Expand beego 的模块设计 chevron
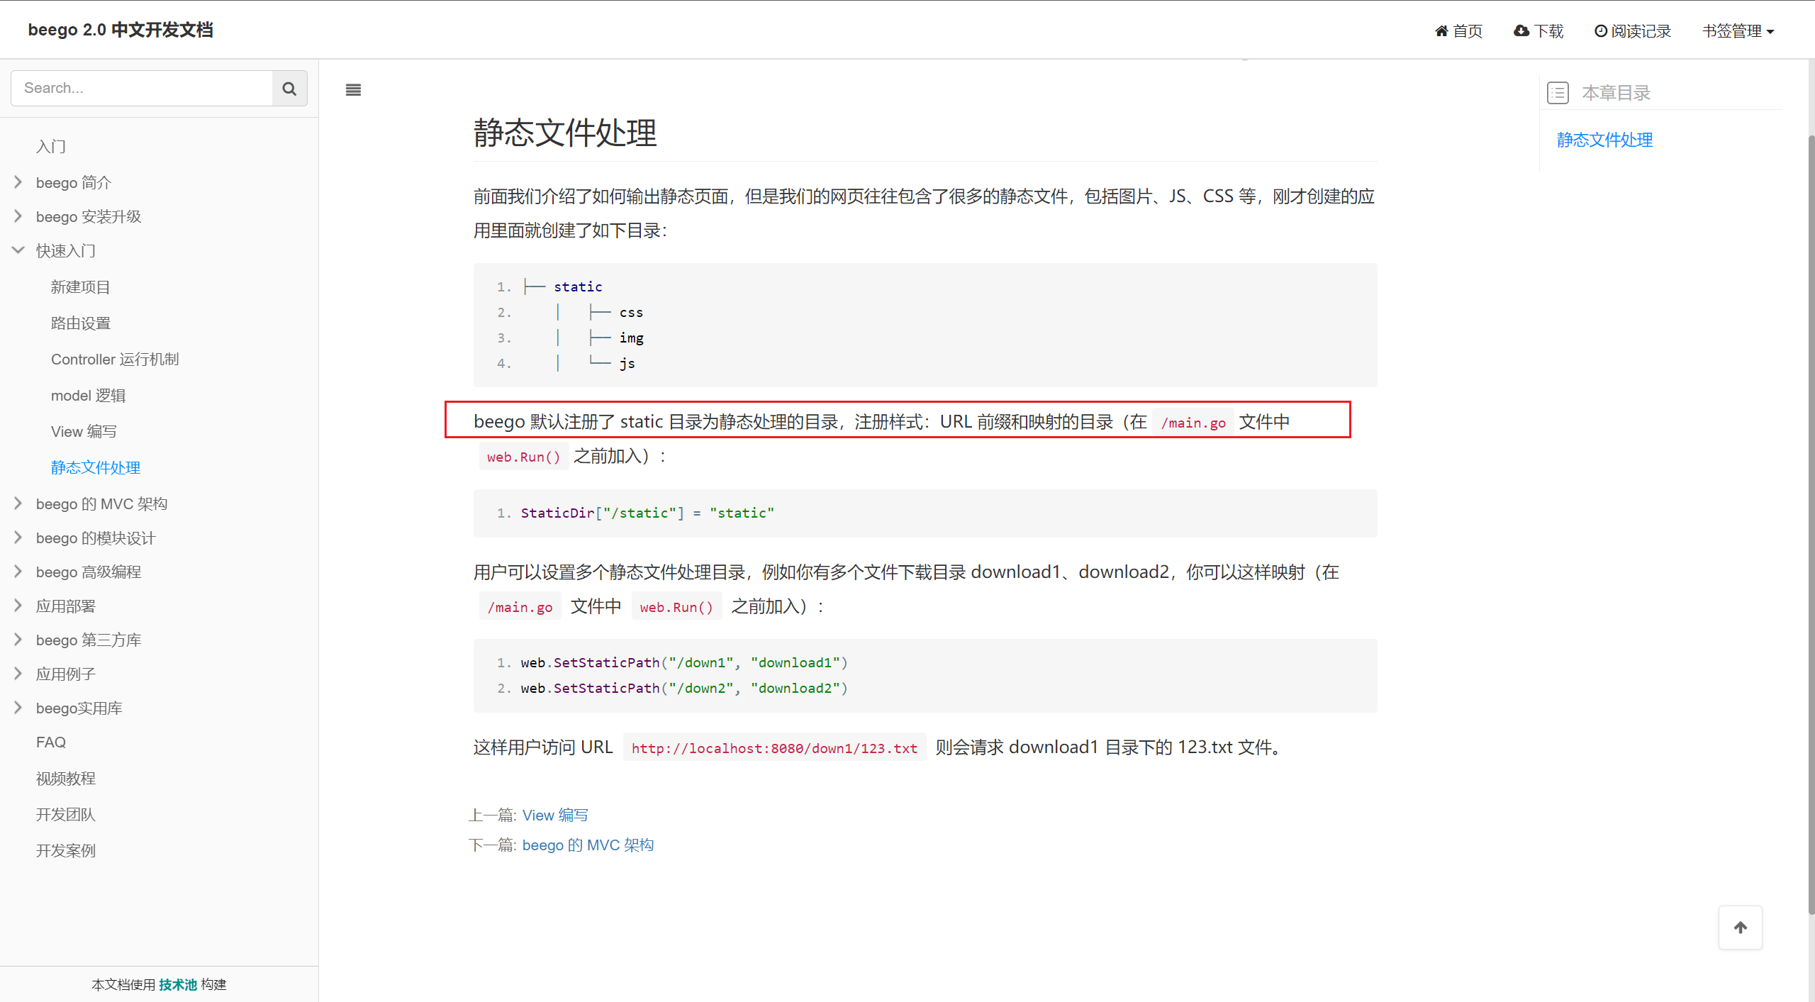The image size is (1815, 1002). click(18, 538)
